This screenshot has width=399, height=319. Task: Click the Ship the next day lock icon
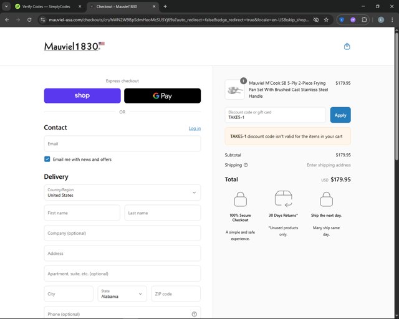click(x=326, y=199)
